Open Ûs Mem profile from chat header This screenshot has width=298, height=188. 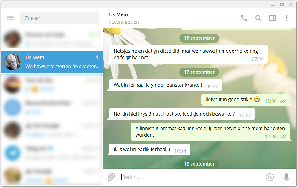pos(118,14)
